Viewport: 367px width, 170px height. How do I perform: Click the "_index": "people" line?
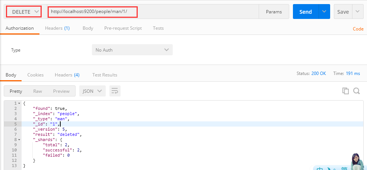(x=57, y=114)
